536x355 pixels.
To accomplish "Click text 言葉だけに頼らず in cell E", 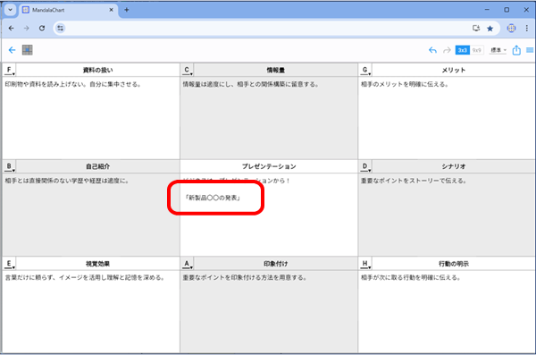I will pos(29,277).
